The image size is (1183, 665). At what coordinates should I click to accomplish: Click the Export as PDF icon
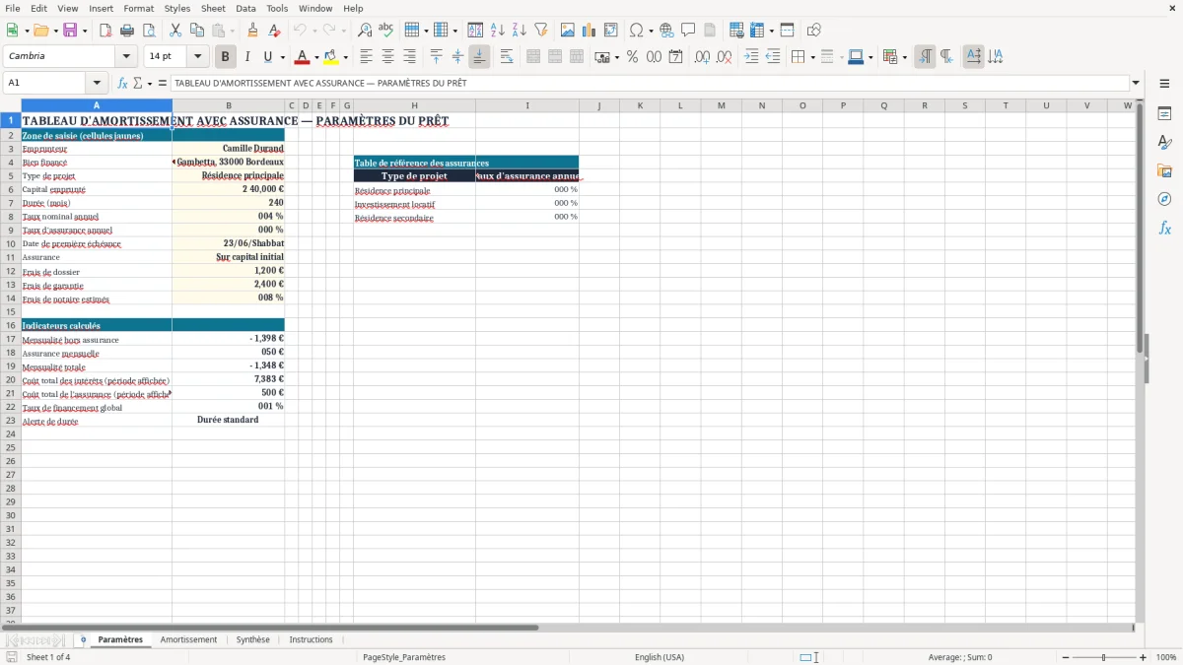click(105, 31)
